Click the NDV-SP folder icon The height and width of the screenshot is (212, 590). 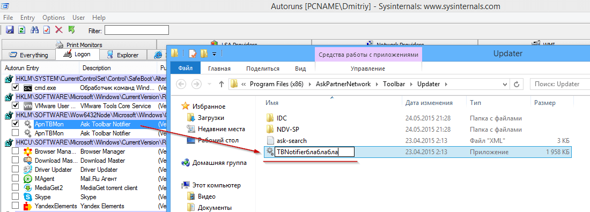(x=270, y=130)
